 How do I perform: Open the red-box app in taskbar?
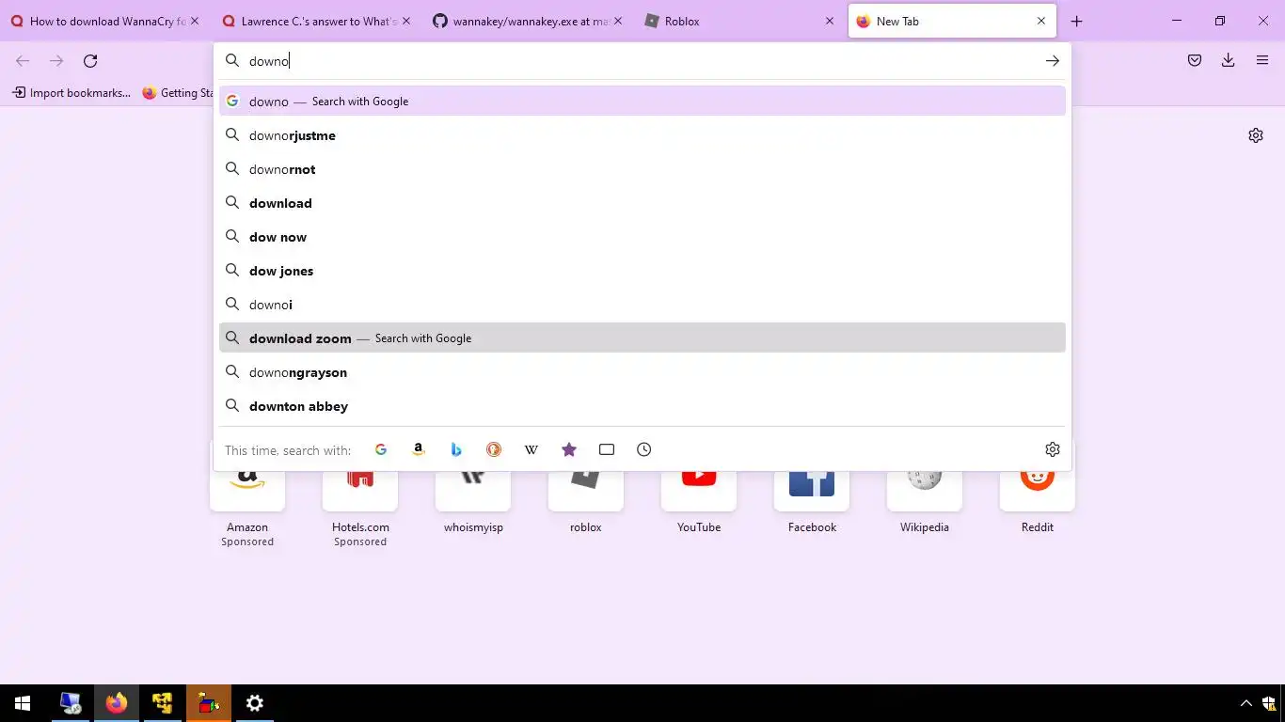tap(208, 703)
